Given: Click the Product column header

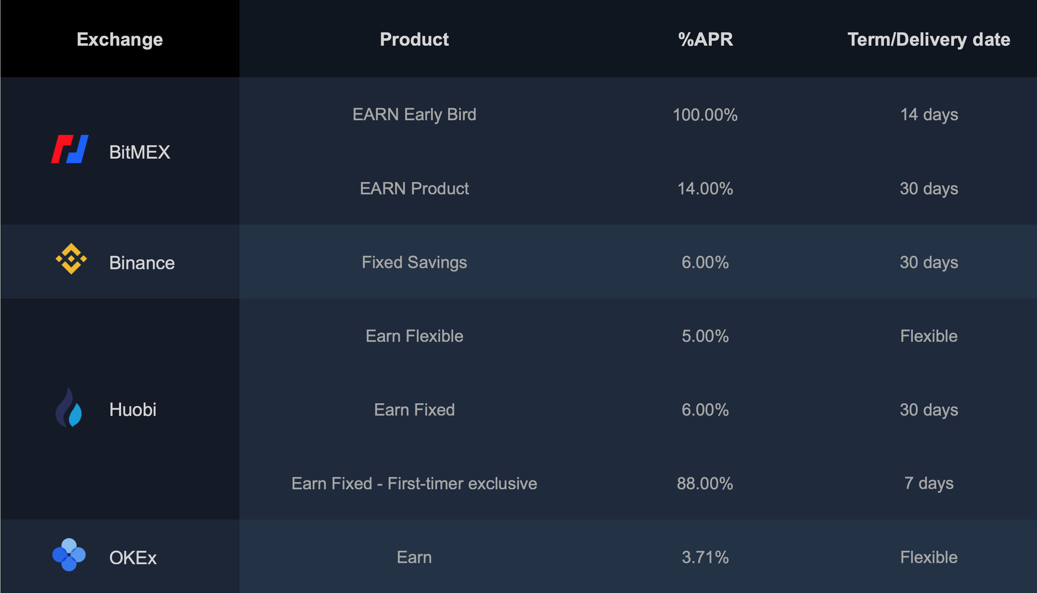Looking at the screenshot, I should (x=414, y=40).
